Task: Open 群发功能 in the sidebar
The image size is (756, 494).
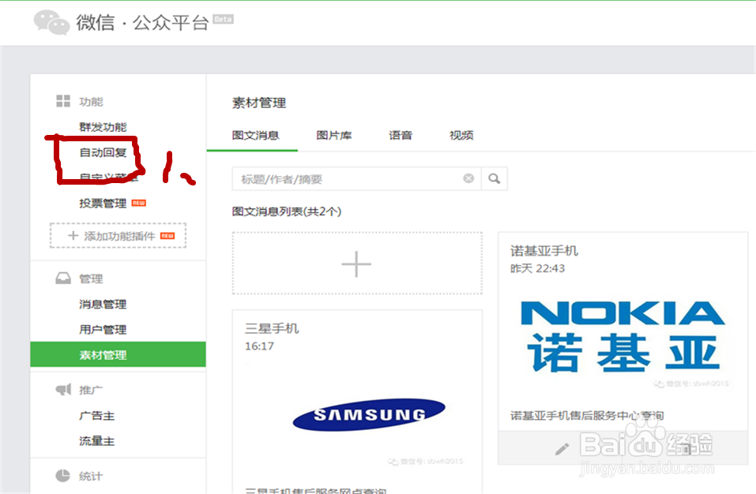Action: [x=103, y=127]
